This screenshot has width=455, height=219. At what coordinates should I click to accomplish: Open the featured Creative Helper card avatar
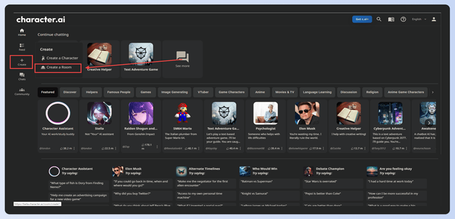click(x=349, y=113)
